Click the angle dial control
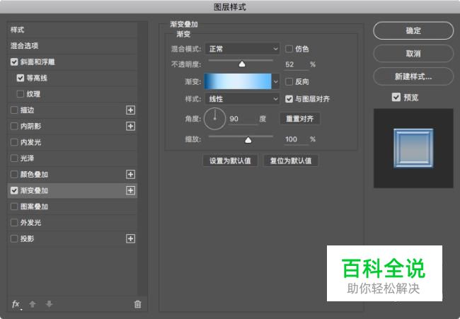Screen dimensions: 460x319 click(x=214, y=119)
